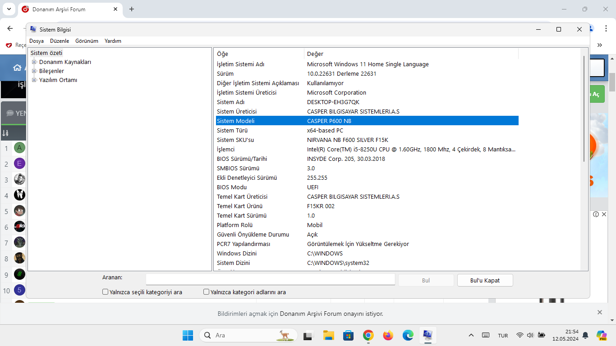The height and width of the screenshot is (346, 616).
Task: Click the DESKTOP-EH3G7QK value
Action: [333, 102]
